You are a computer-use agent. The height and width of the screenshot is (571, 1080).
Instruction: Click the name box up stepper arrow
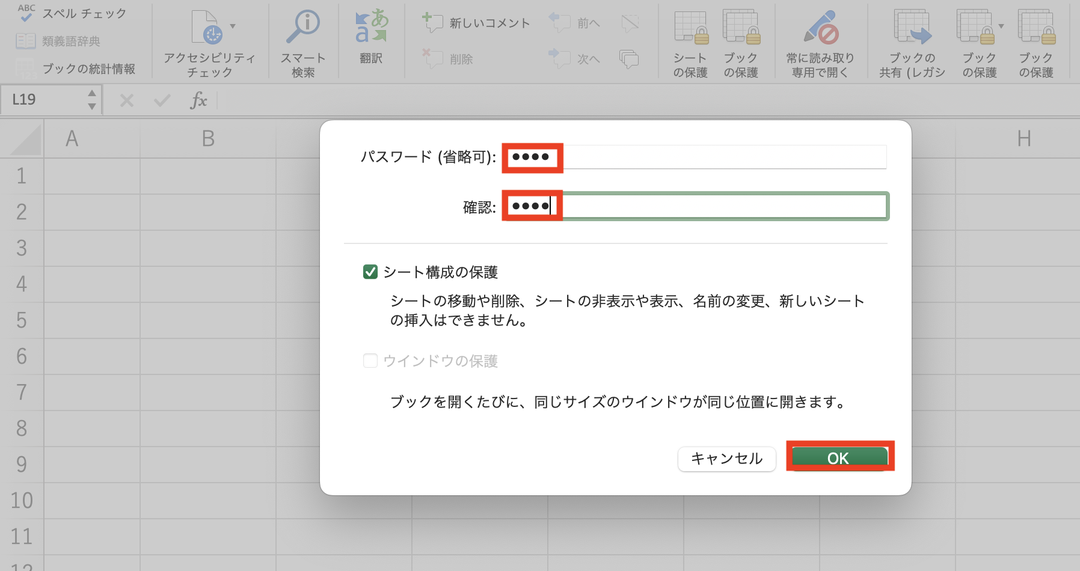pyautogui.click(x=91, y=94)
